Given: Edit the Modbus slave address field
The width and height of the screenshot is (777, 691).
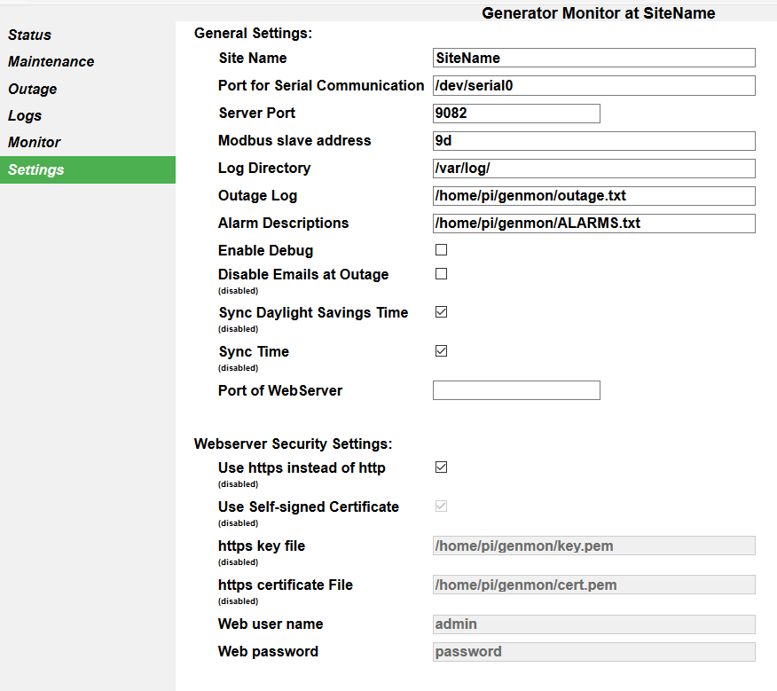Looking at the screenshot, I should [x=594, y=141].
